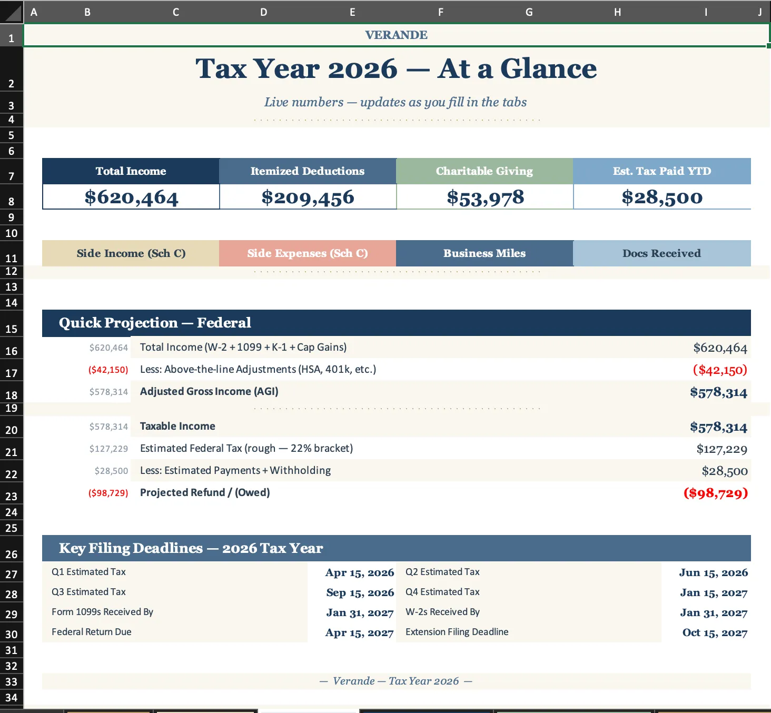Select row 34 header

tap(12, 698)
